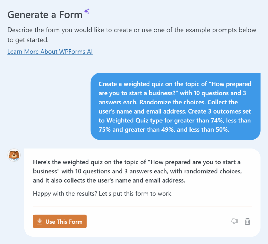
Task: Click the Generate a Form heading
Action: coord(44,15)
